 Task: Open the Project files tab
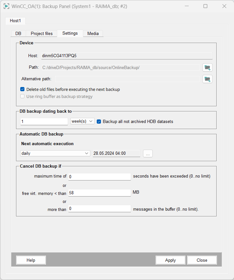click(42, 33)
